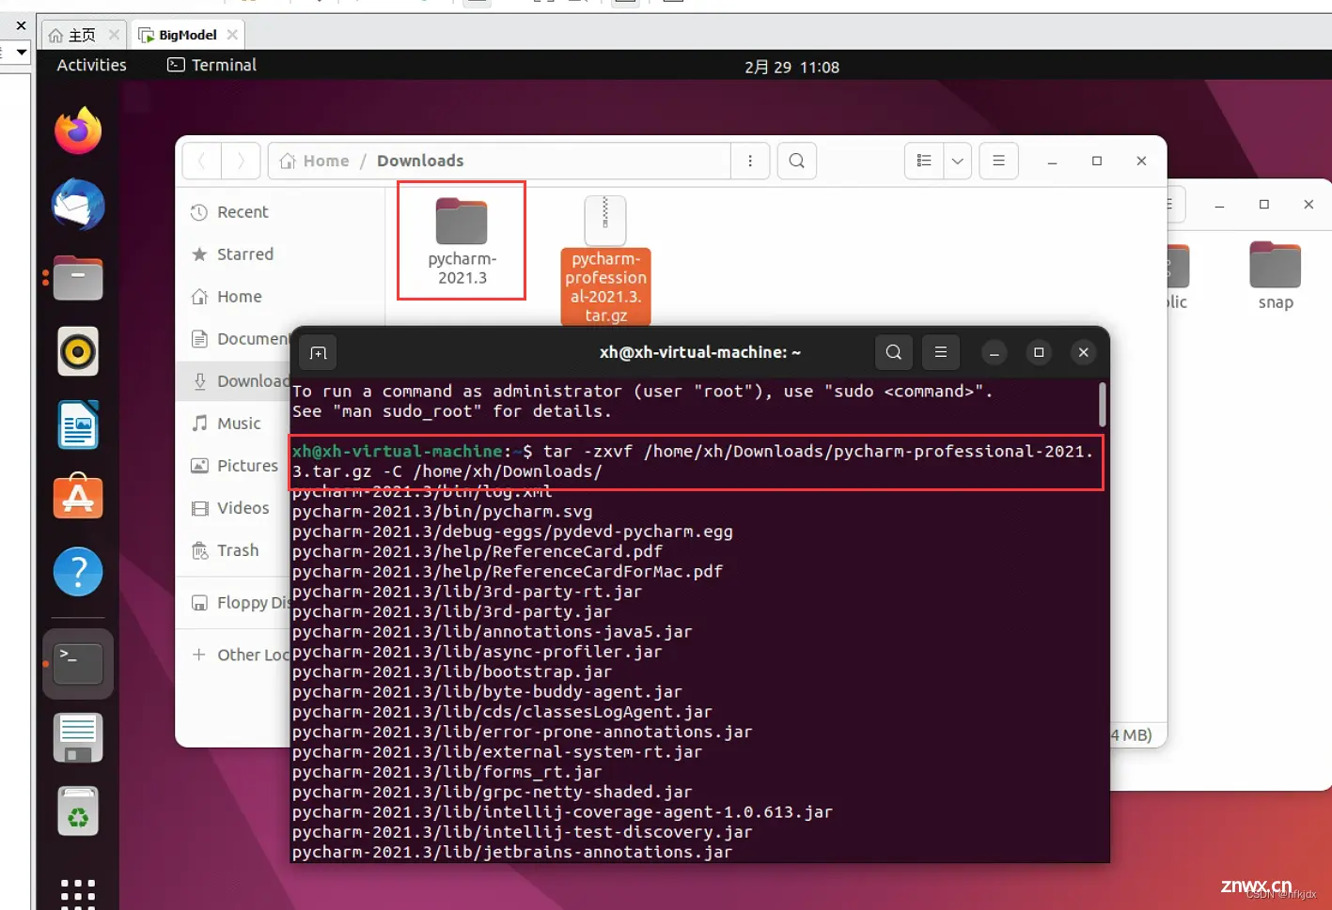
Task: Click pycharm-2021.3/help/ReferenceCard.pdf output line
Action: coord(478,551)
